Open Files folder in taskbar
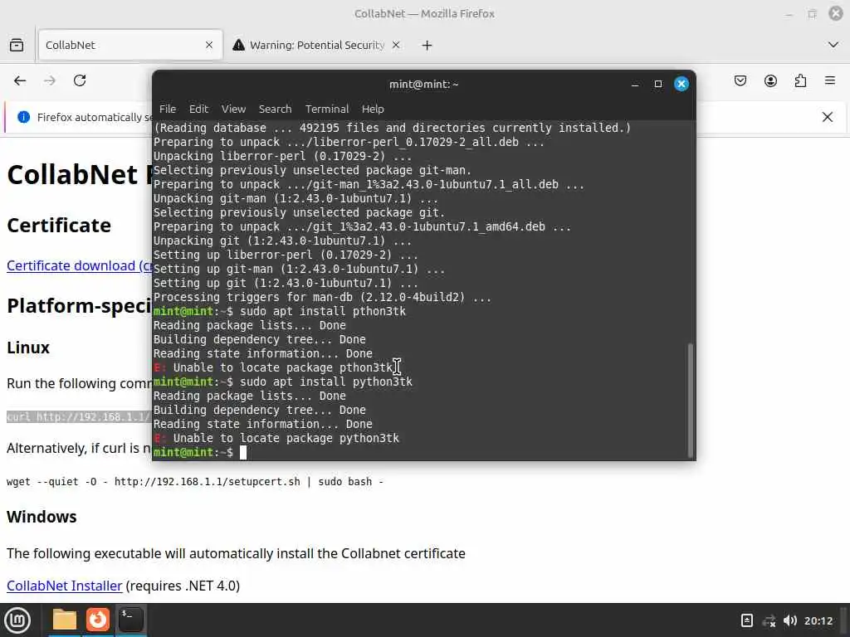 coord(65,620)
